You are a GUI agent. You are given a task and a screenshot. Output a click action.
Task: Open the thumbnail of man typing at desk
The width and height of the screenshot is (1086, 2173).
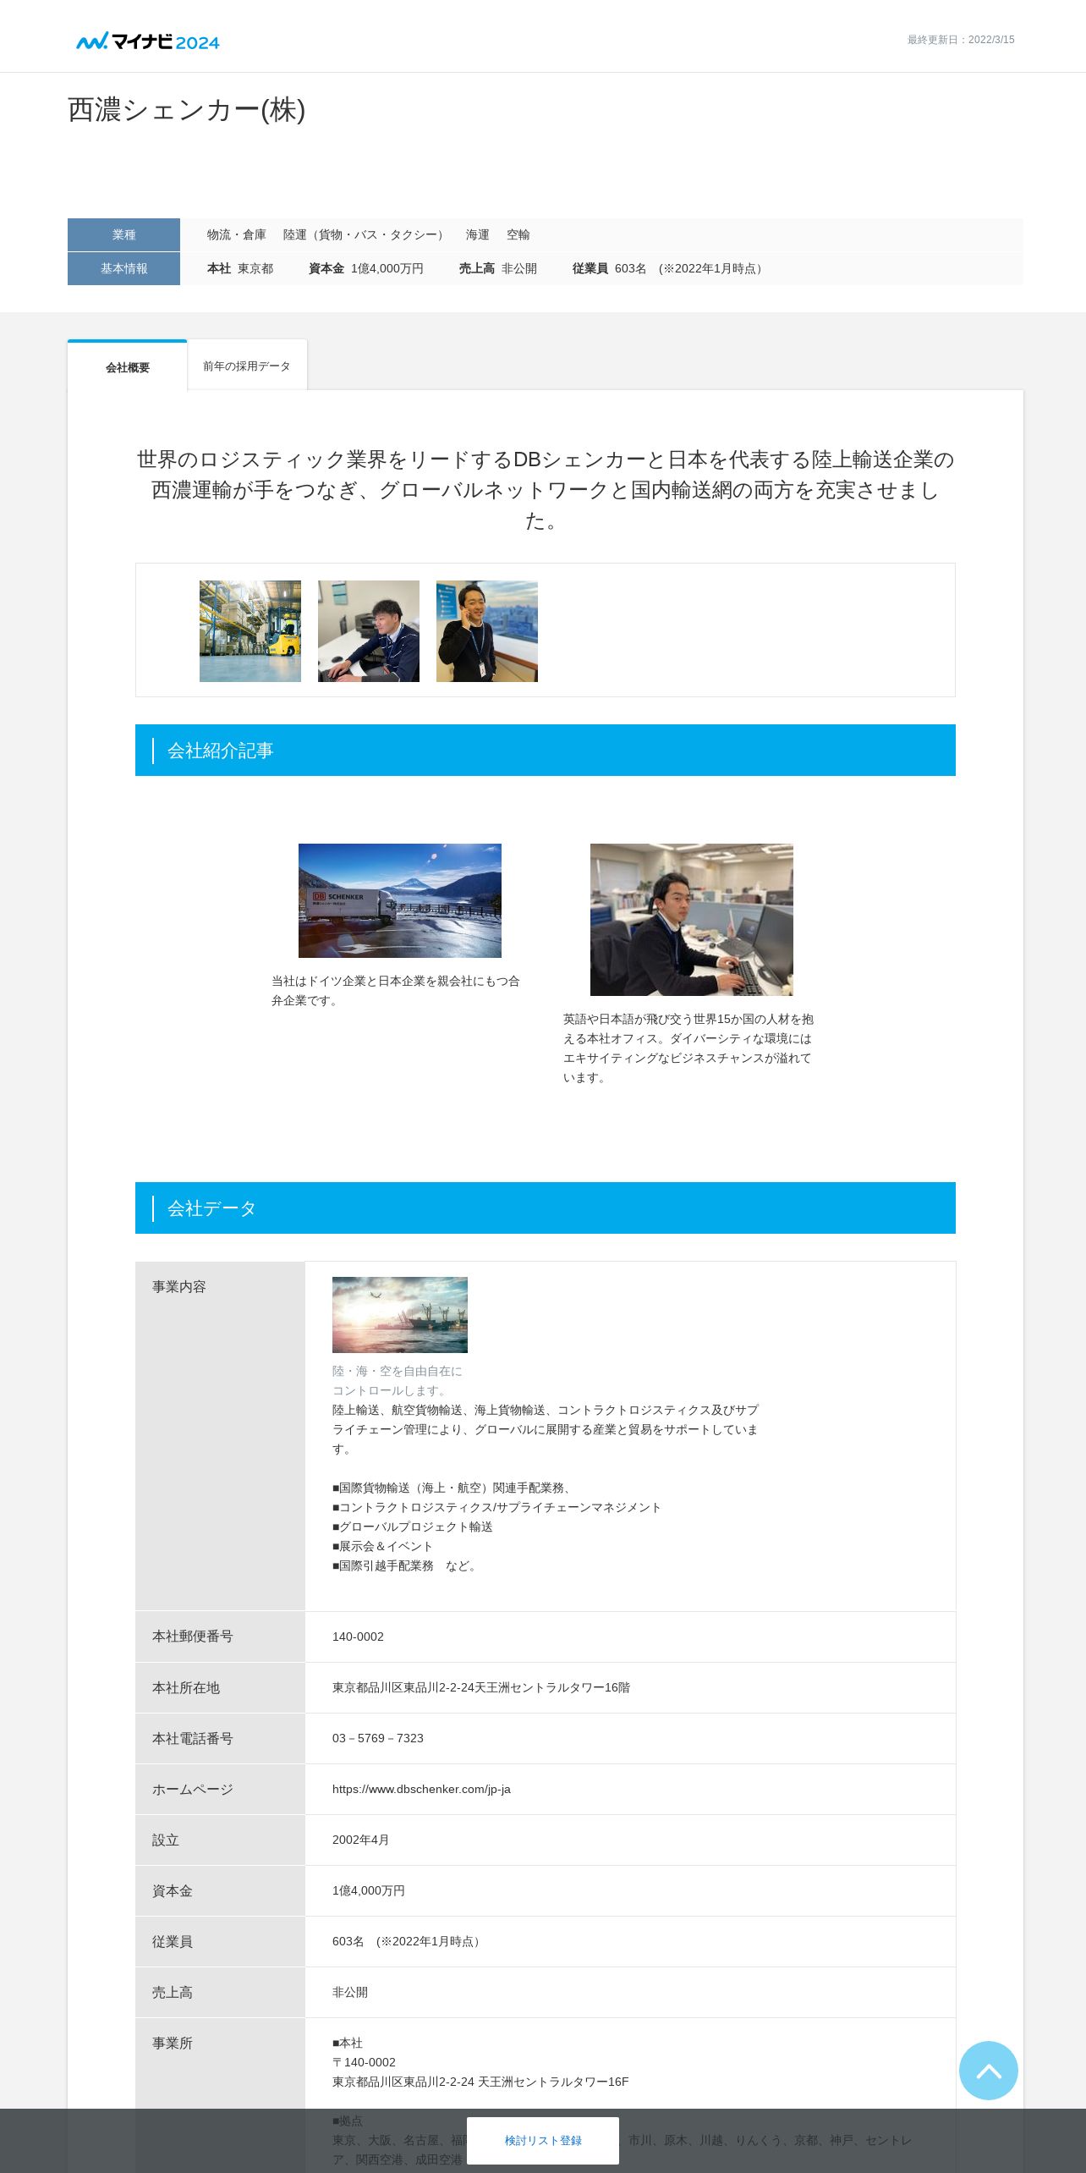tap(369, 631)
